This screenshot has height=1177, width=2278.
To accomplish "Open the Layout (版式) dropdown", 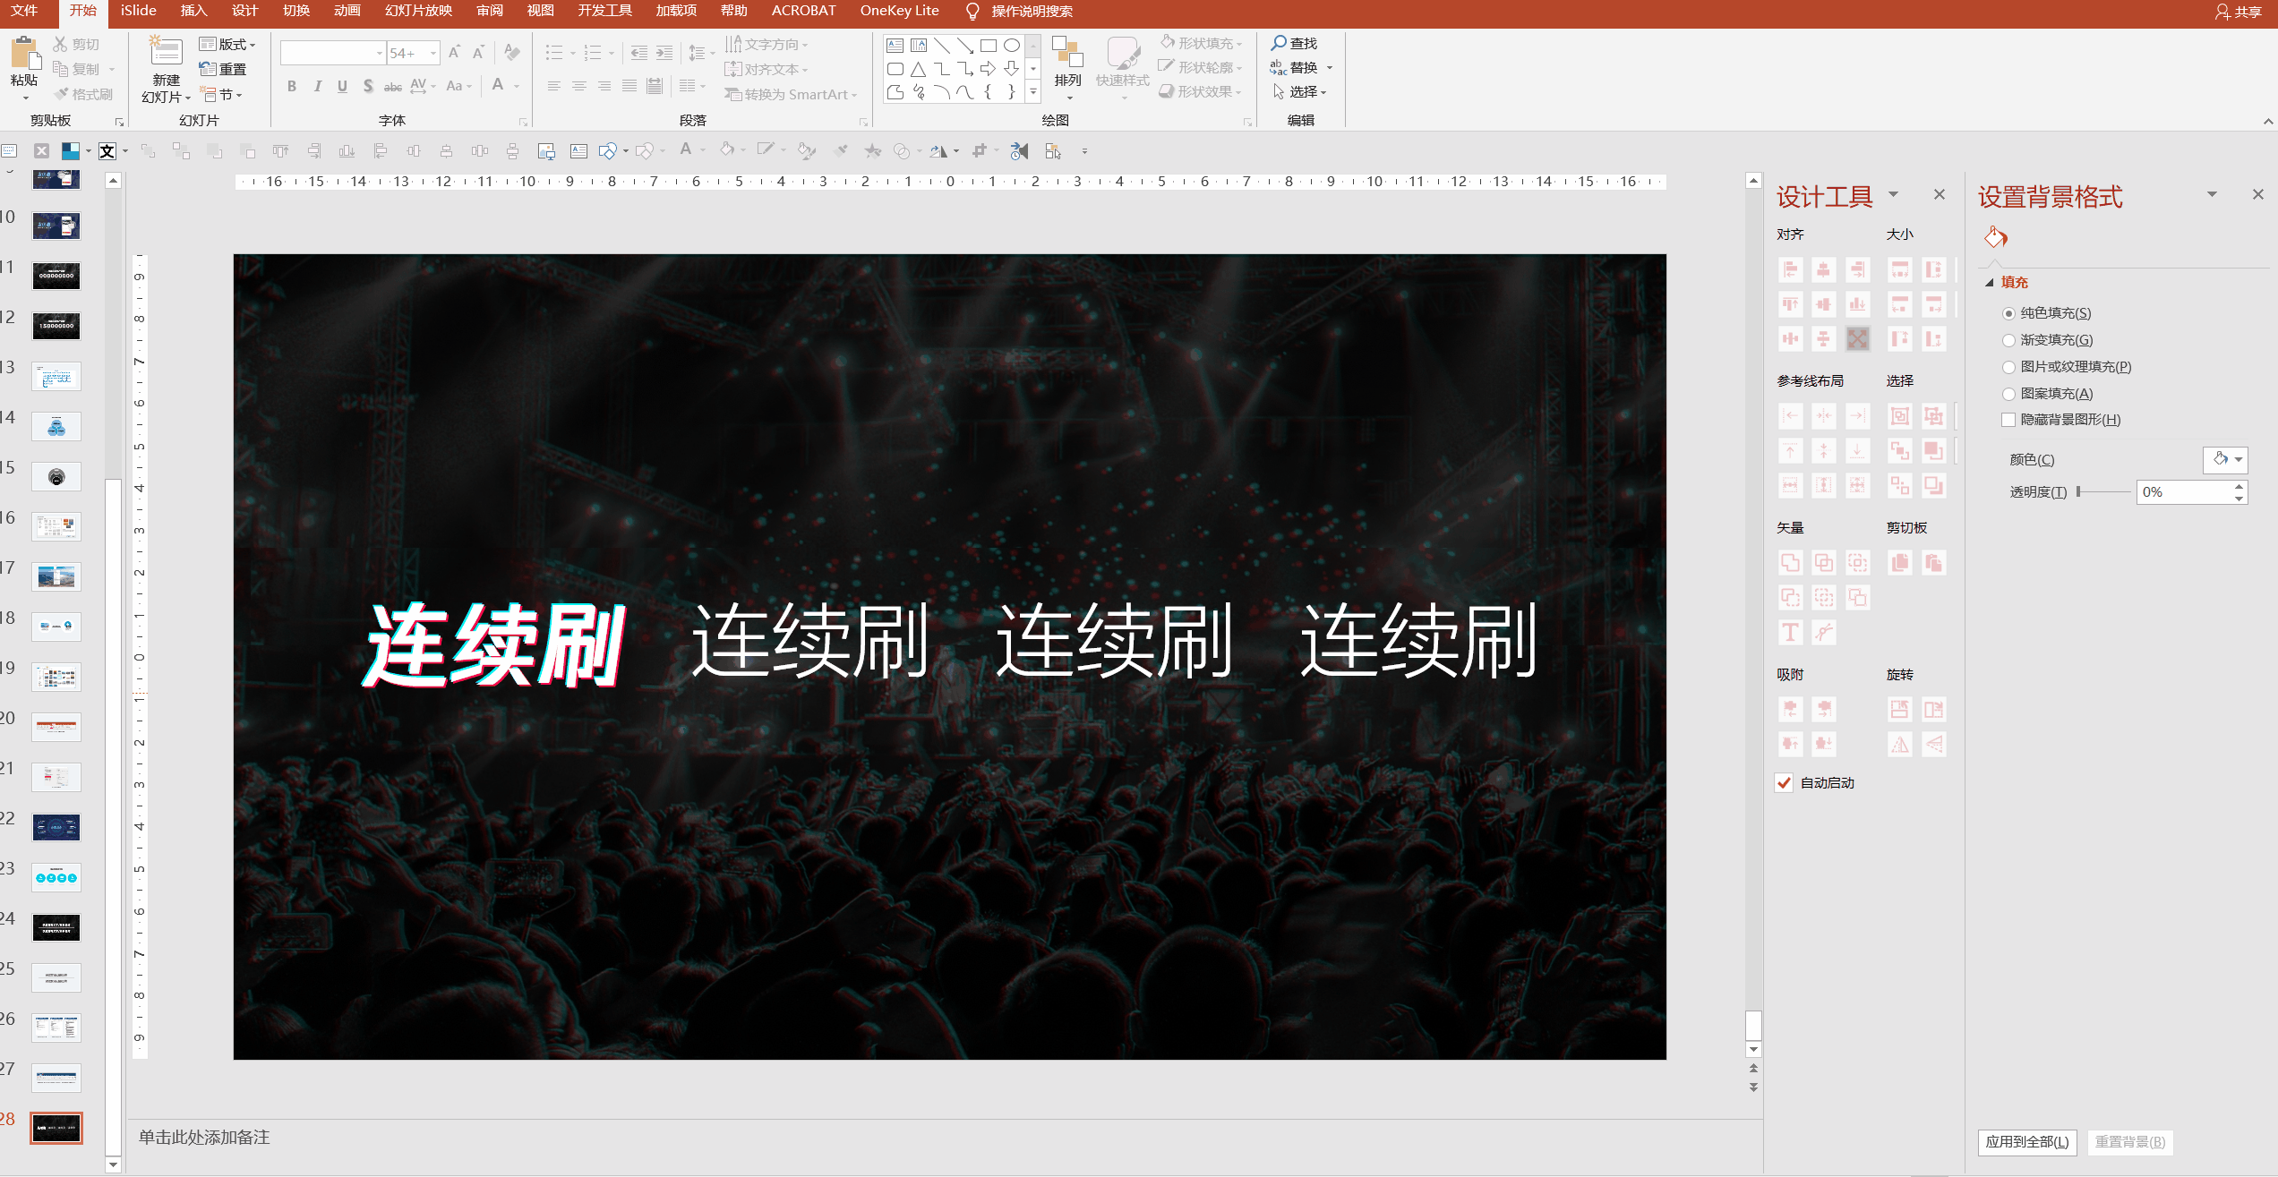I will [227, 44].
